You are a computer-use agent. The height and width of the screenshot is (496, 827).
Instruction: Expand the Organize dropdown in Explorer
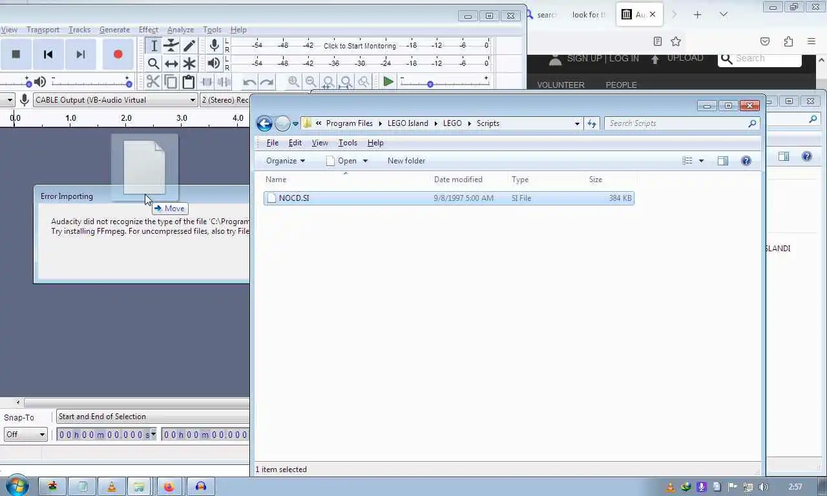(286, 161)
